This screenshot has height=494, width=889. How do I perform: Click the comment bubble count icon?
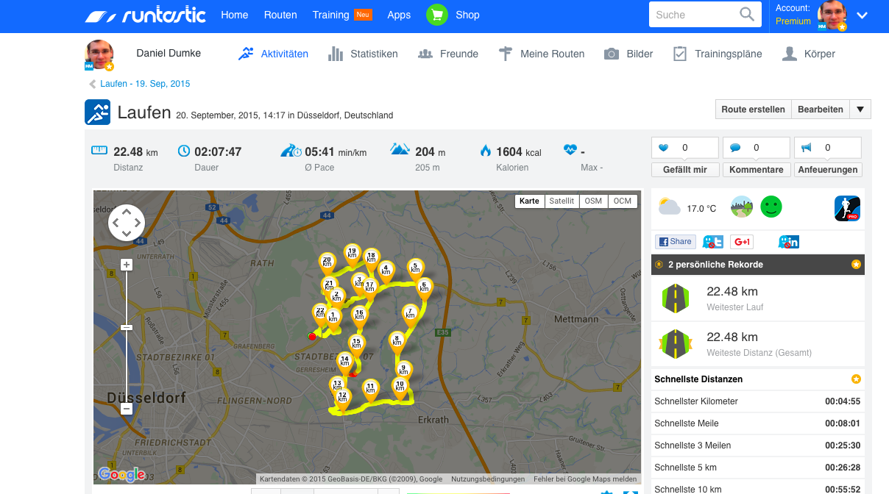(x=734, y=148)
